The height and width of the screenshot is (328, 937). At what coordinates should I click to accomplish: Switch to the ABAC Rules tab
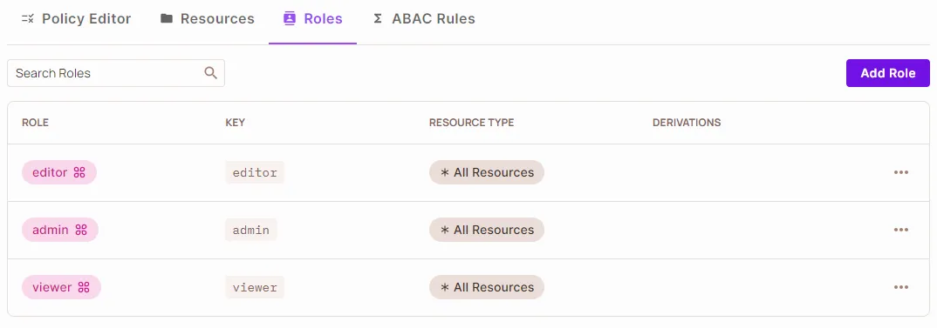pos(424,18)
